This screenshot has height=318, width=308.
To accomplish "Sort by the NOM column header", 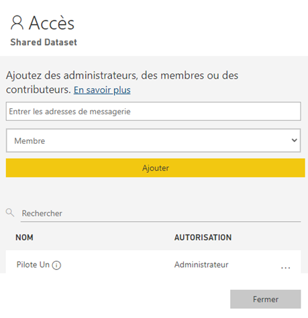I will click(24, 237).
